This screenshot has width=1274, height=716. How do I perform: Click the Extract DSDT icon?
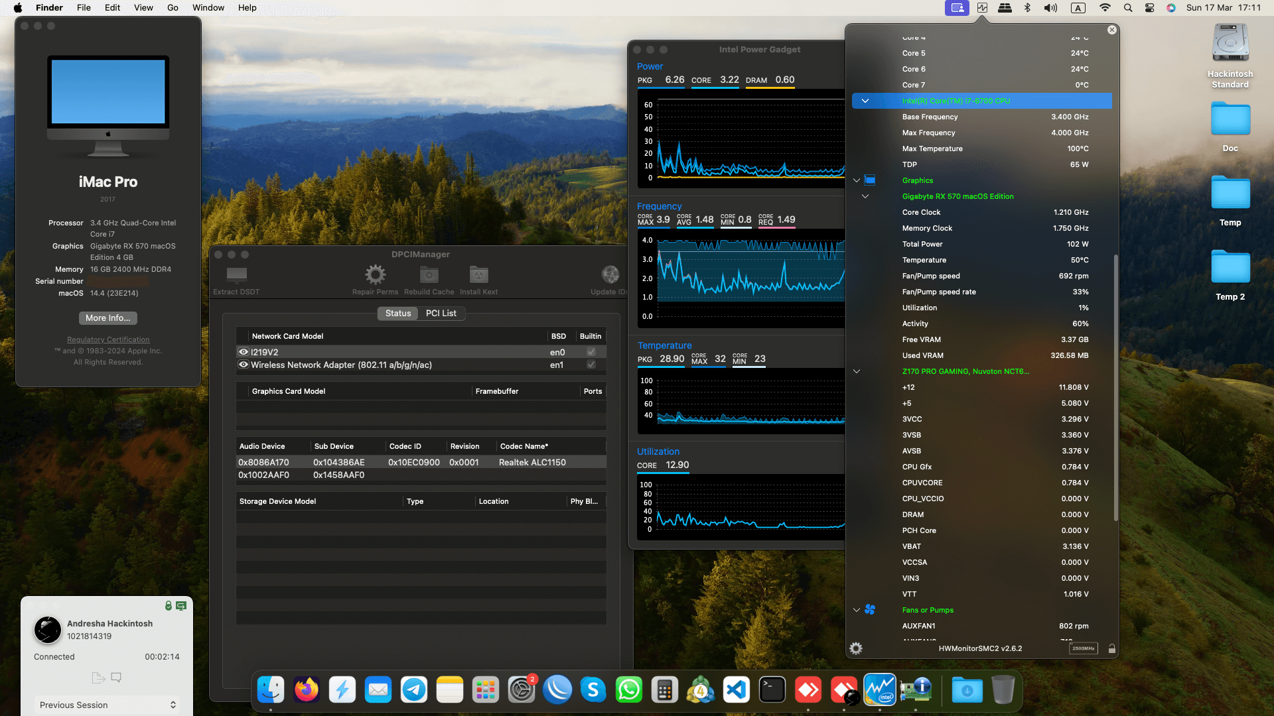(x=236, y=274)
